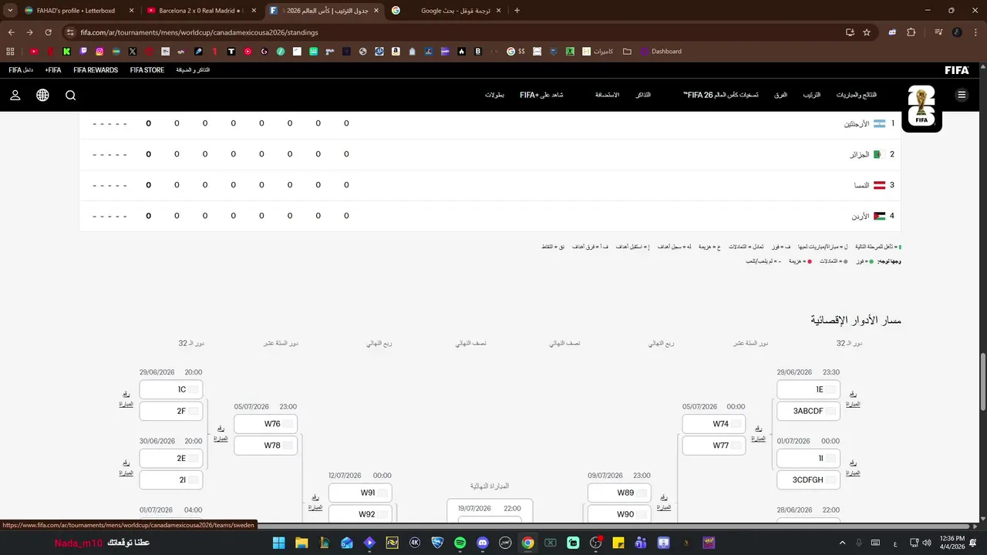Open the الجزائر team row
The width and height of the screenshot is (987, 555).
coord(490,154)
